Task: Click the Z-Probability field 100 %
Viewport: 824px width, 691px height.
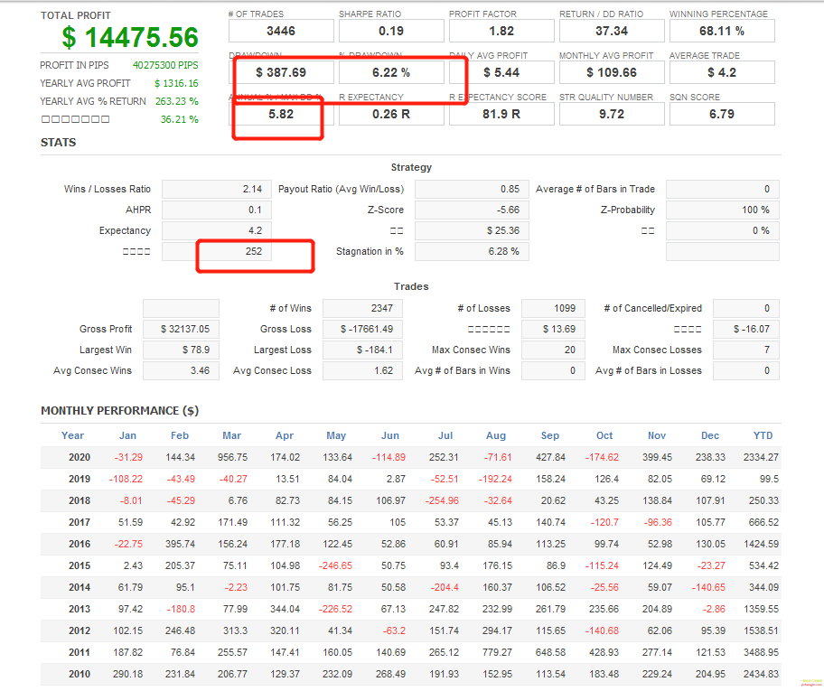Action: tap(723, 210)
